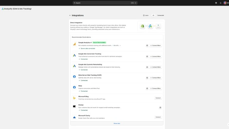Open settings gear for Meta Server Side Tracking
The height and width of the screenshot is (129, 229).
click(x=147, y=78)
